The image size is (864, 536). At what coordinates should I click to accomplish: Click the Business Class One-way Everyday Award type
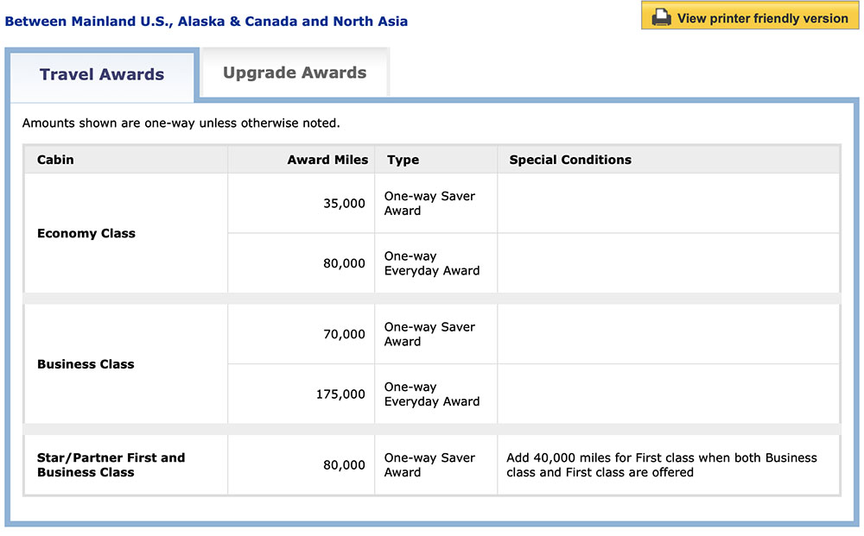click(x=432, y=394)
